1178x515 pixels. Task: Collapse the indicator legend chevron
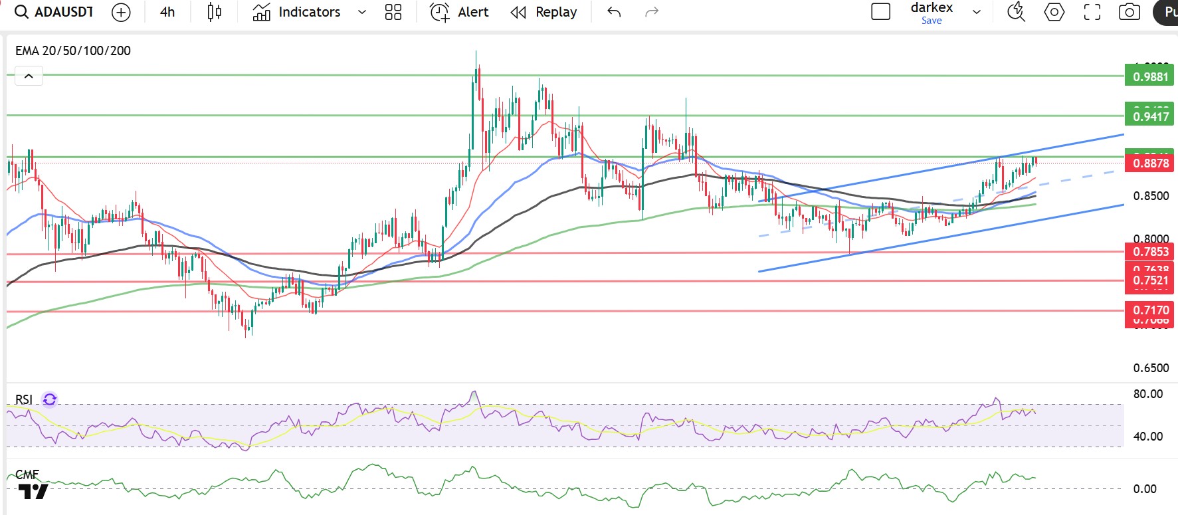[x=29, y=76]
